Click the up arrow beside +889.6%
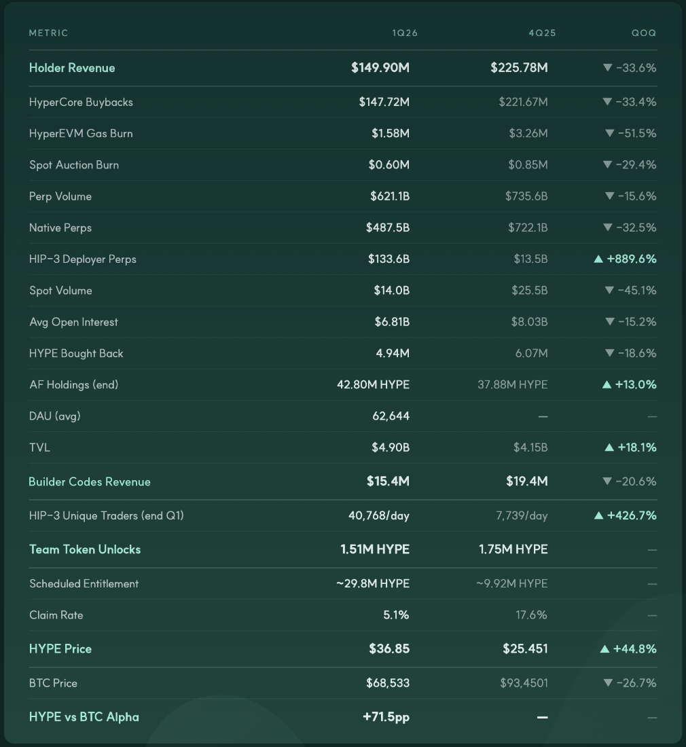This screenshot has width=686, height=747. click(598, 259)
